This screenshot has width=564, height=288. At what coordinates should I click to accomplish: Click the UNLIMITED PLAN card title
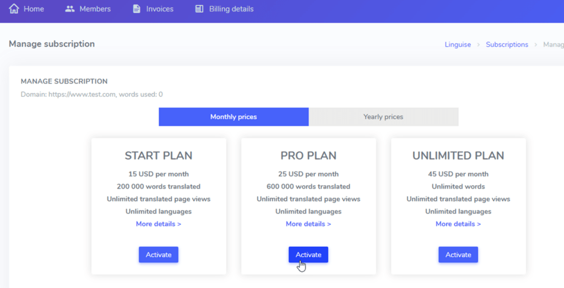[458, 156]
